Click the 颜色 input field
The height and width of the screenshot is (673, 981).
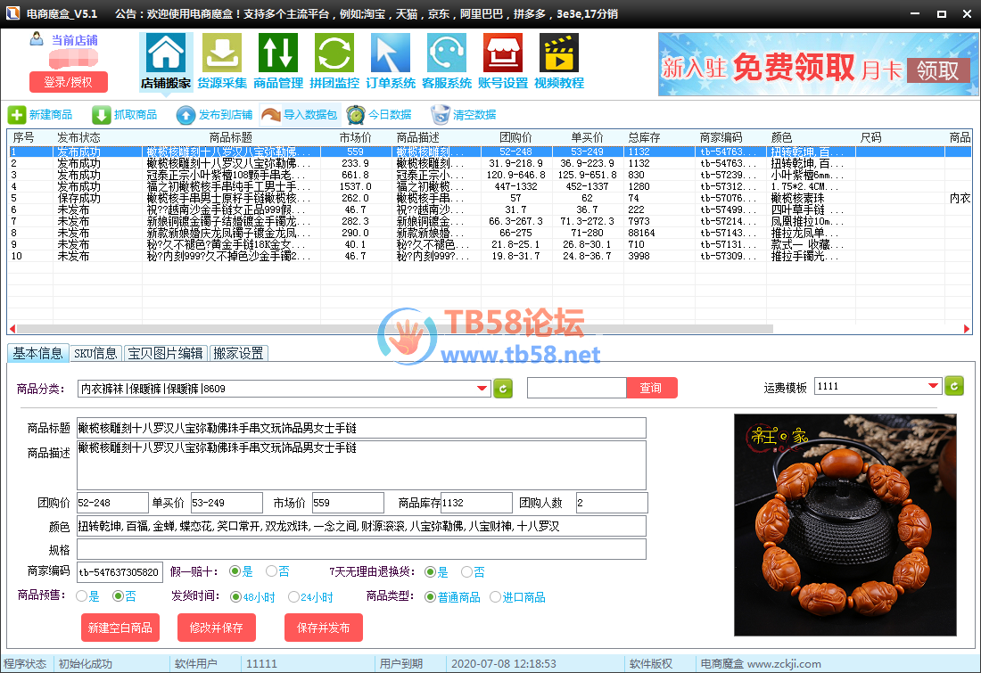[x=361, y=526]
